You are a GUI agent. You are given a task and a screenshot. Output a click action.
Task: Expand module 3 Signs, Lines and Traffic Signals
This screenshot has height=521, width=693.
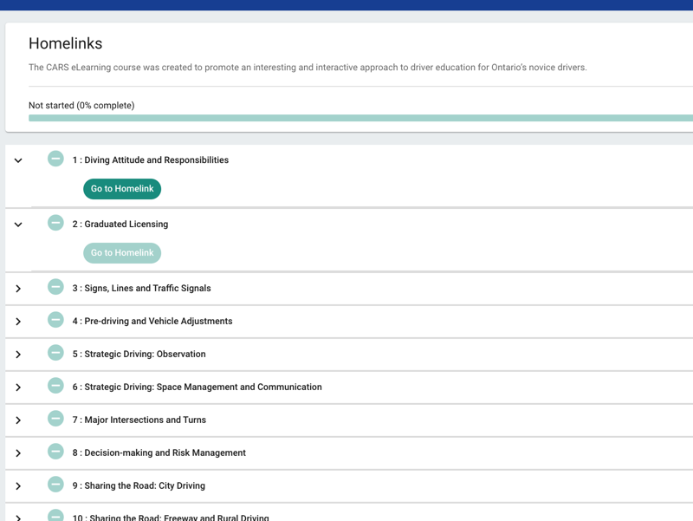coord(18,289)
